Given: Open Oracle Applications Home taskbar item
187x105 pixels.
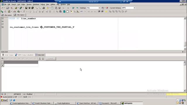Looking at the screenshot, I should point(20,103).
